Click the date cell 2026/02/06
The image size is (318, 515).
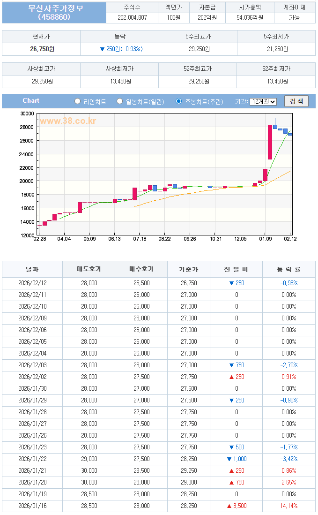tap(32, 330)
